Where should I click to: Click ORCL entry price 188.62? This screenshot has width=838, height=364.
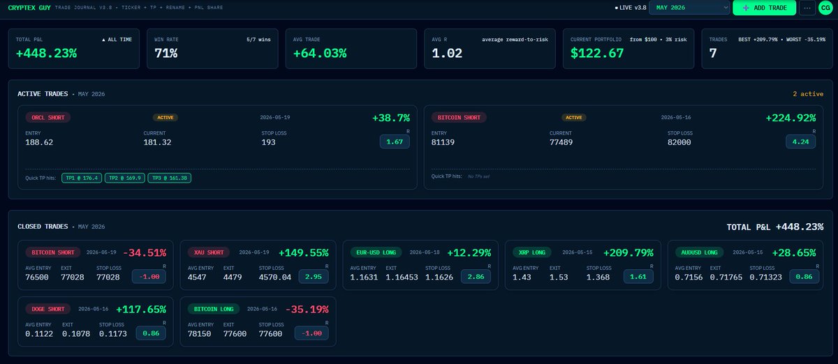click(x=39, y=142)
